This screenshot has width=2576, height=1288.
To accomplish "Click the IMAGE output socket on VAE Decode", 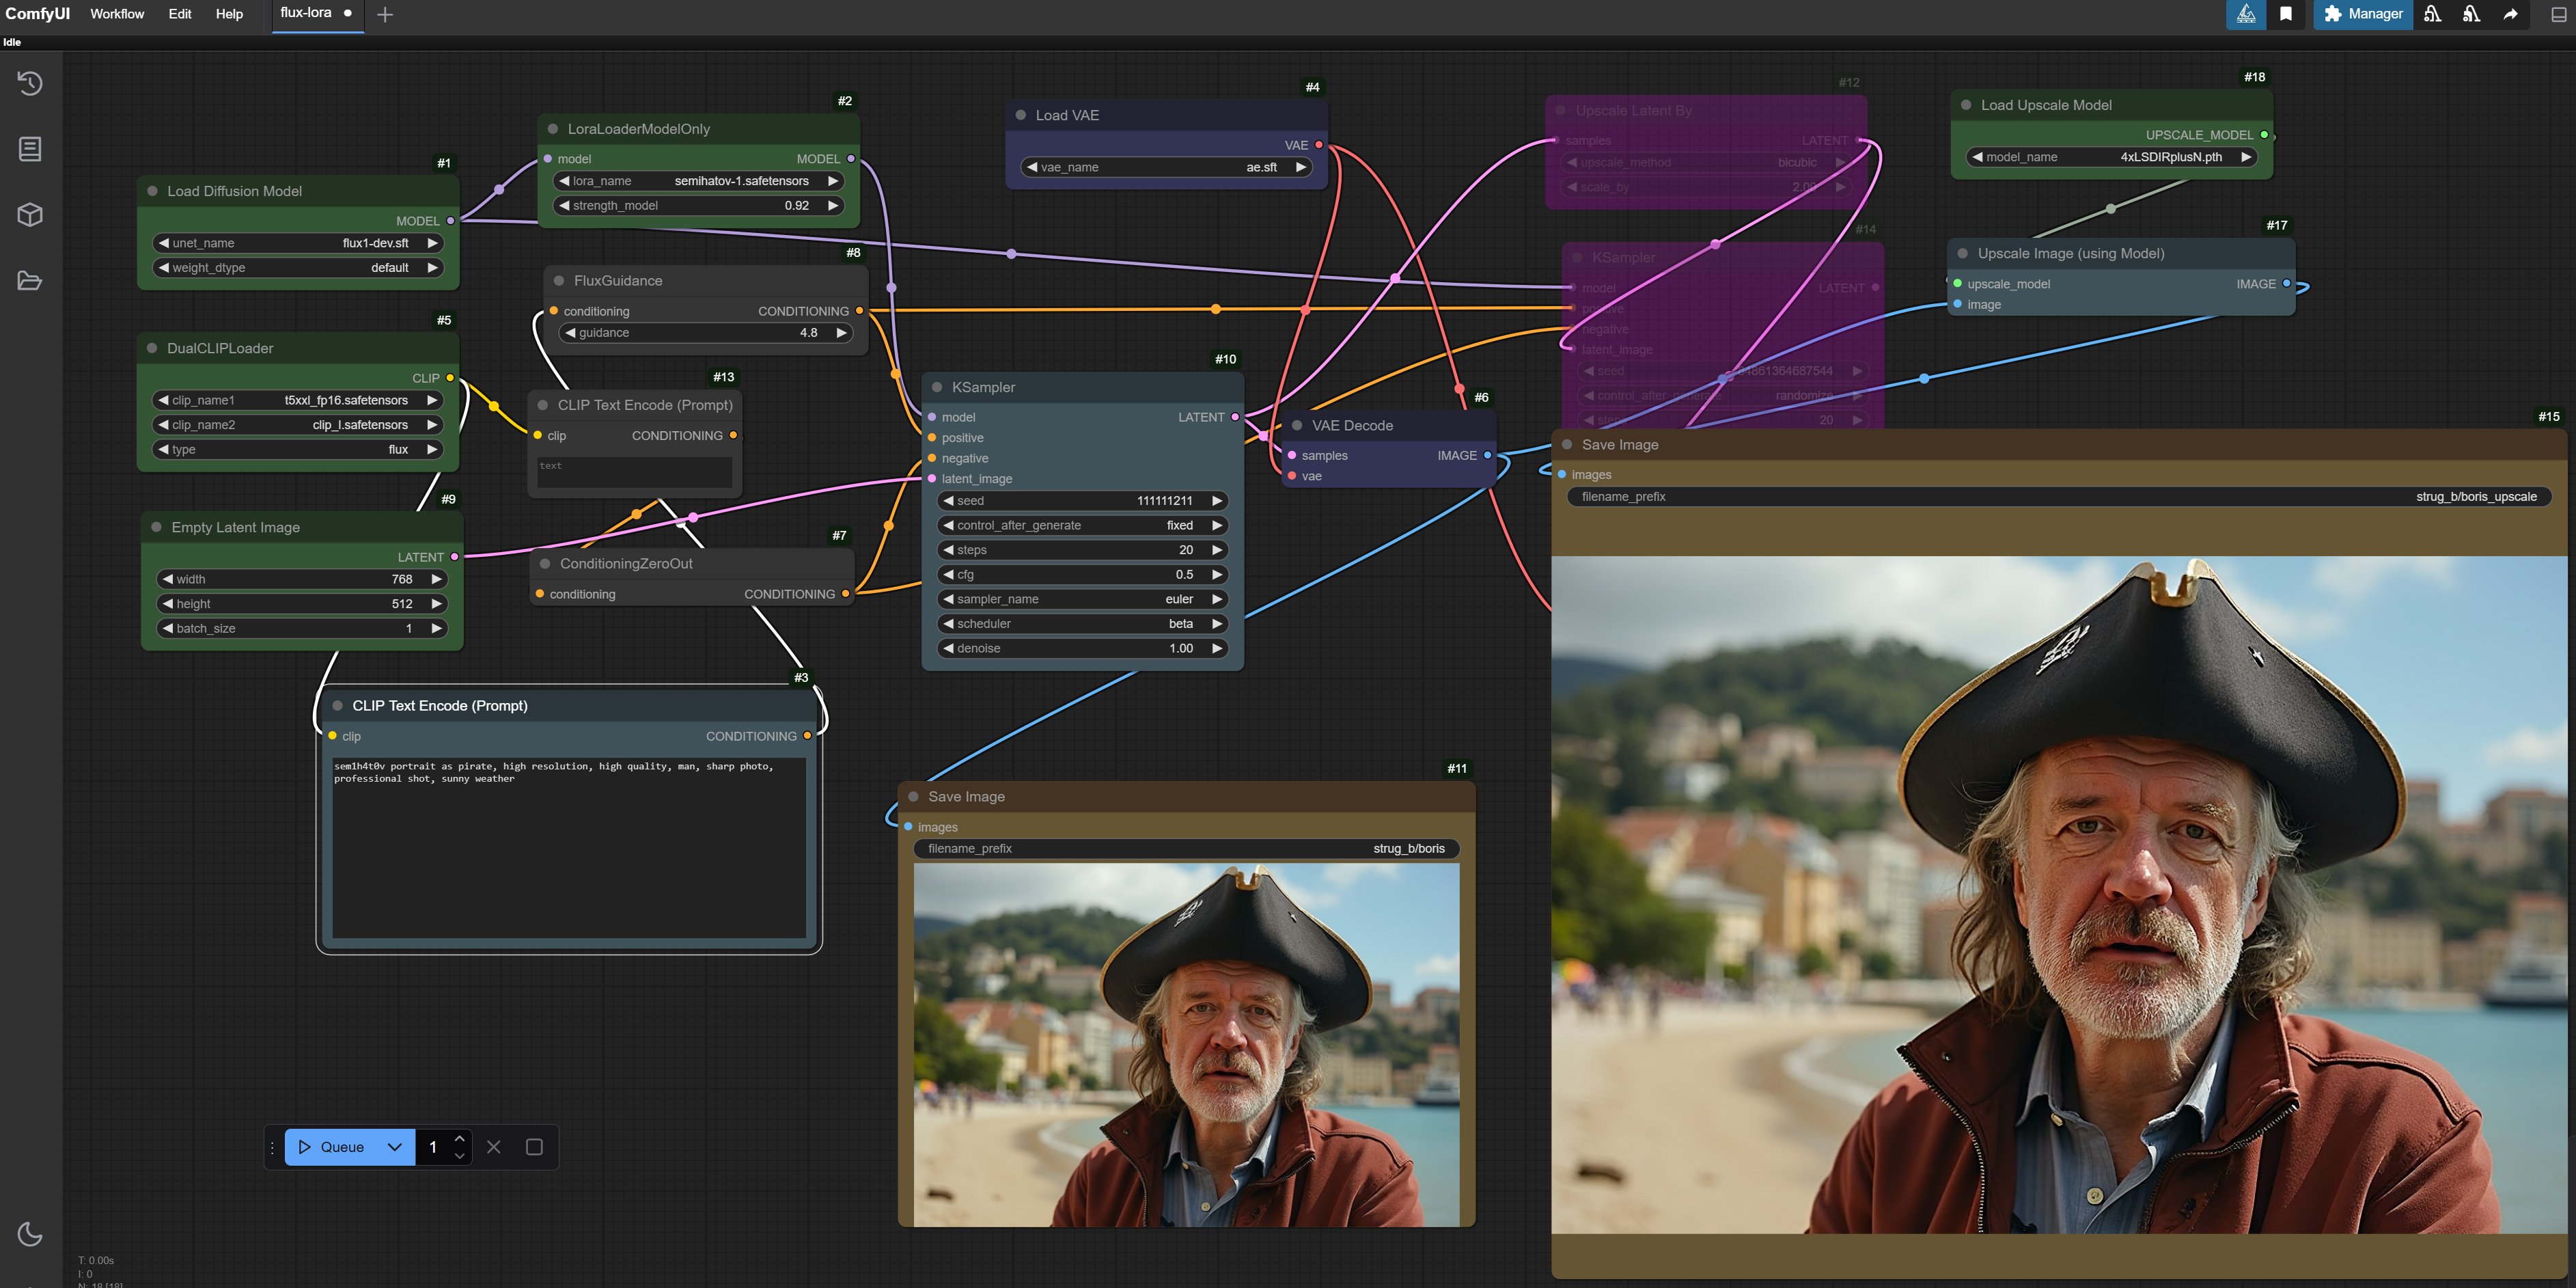I will pos(1487,455).
